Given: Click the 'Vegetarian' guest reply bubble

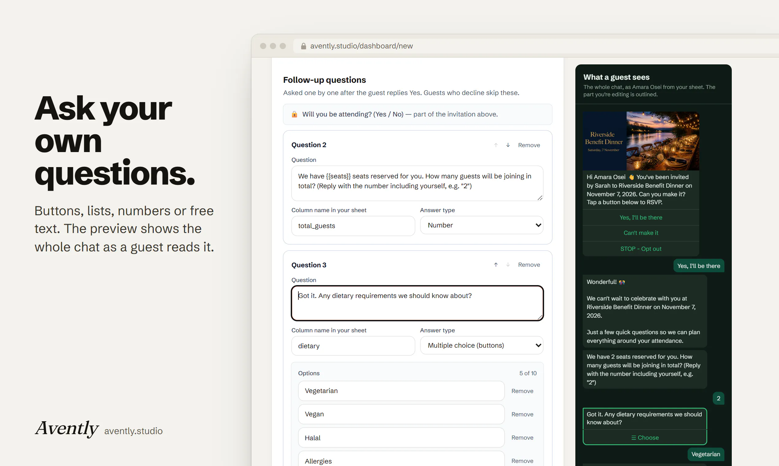Looking at the screenshot, I should (x=705, y=454).
